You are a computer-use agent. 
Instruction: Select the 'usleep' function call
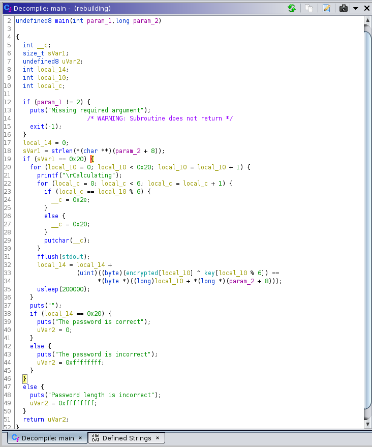[x=48, y=289]
